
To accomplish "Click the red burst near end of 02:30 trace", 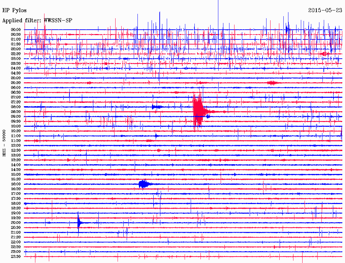I will 325,54.
